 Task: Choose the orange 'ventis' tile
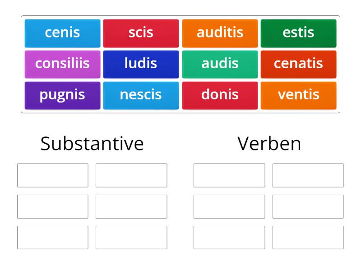pos(299,95)
